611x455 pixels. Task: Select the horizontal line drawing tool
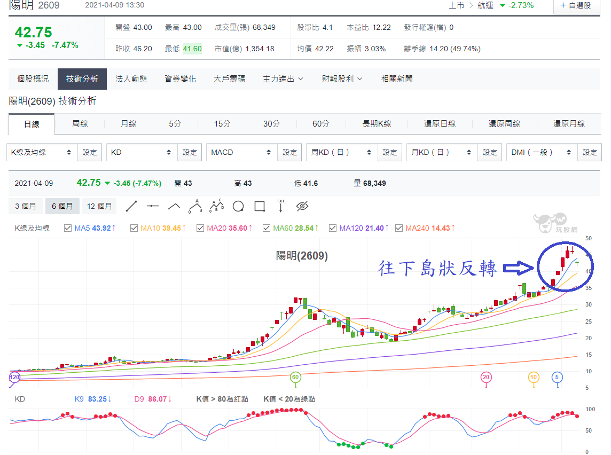[x=152, y=206]
